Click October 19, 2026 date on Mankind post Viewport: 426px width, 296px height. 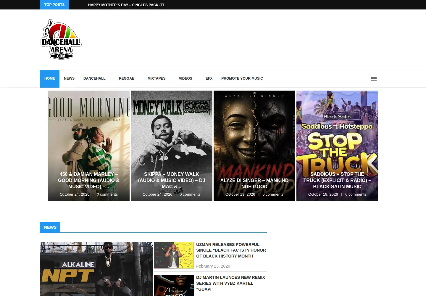(240, 194)
